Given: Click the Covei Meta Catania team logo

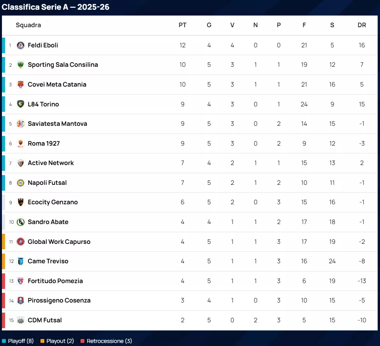Looking at the screenshot, I should click(x=21, y=85).
